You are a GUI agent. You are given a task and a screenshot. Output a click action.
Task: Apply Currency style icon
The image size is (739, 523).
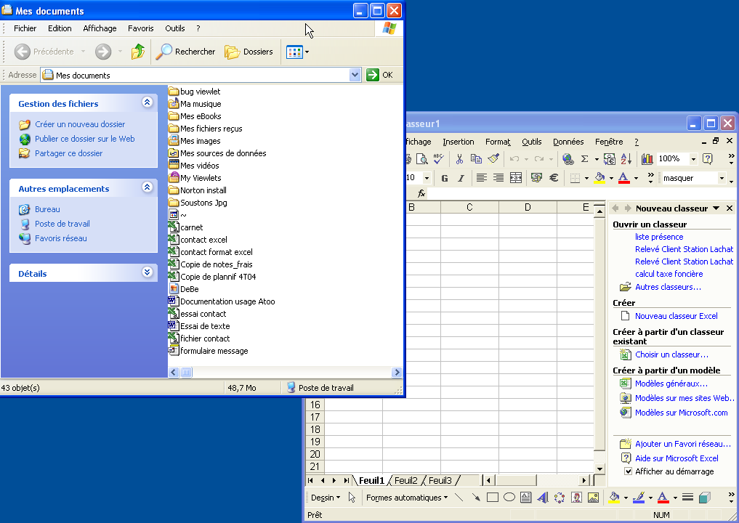point(536,178)
